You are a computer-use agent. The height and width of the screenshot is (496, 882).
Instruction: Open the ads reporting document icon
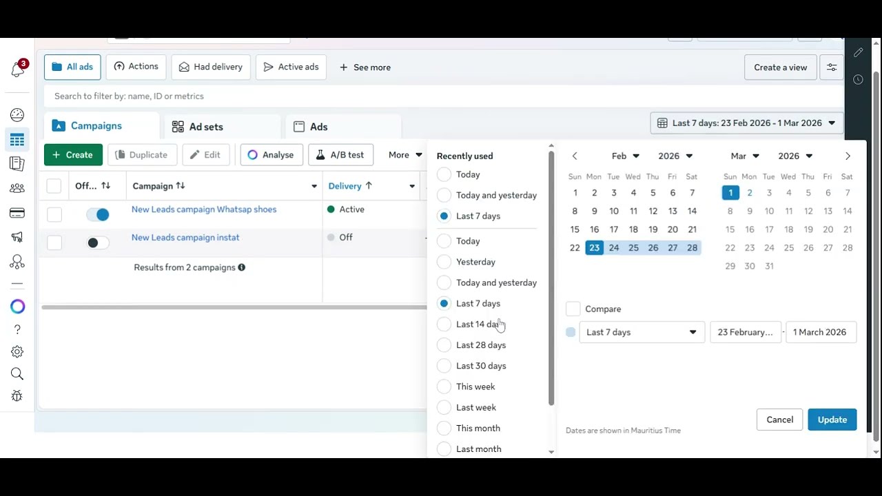[17, 164]
